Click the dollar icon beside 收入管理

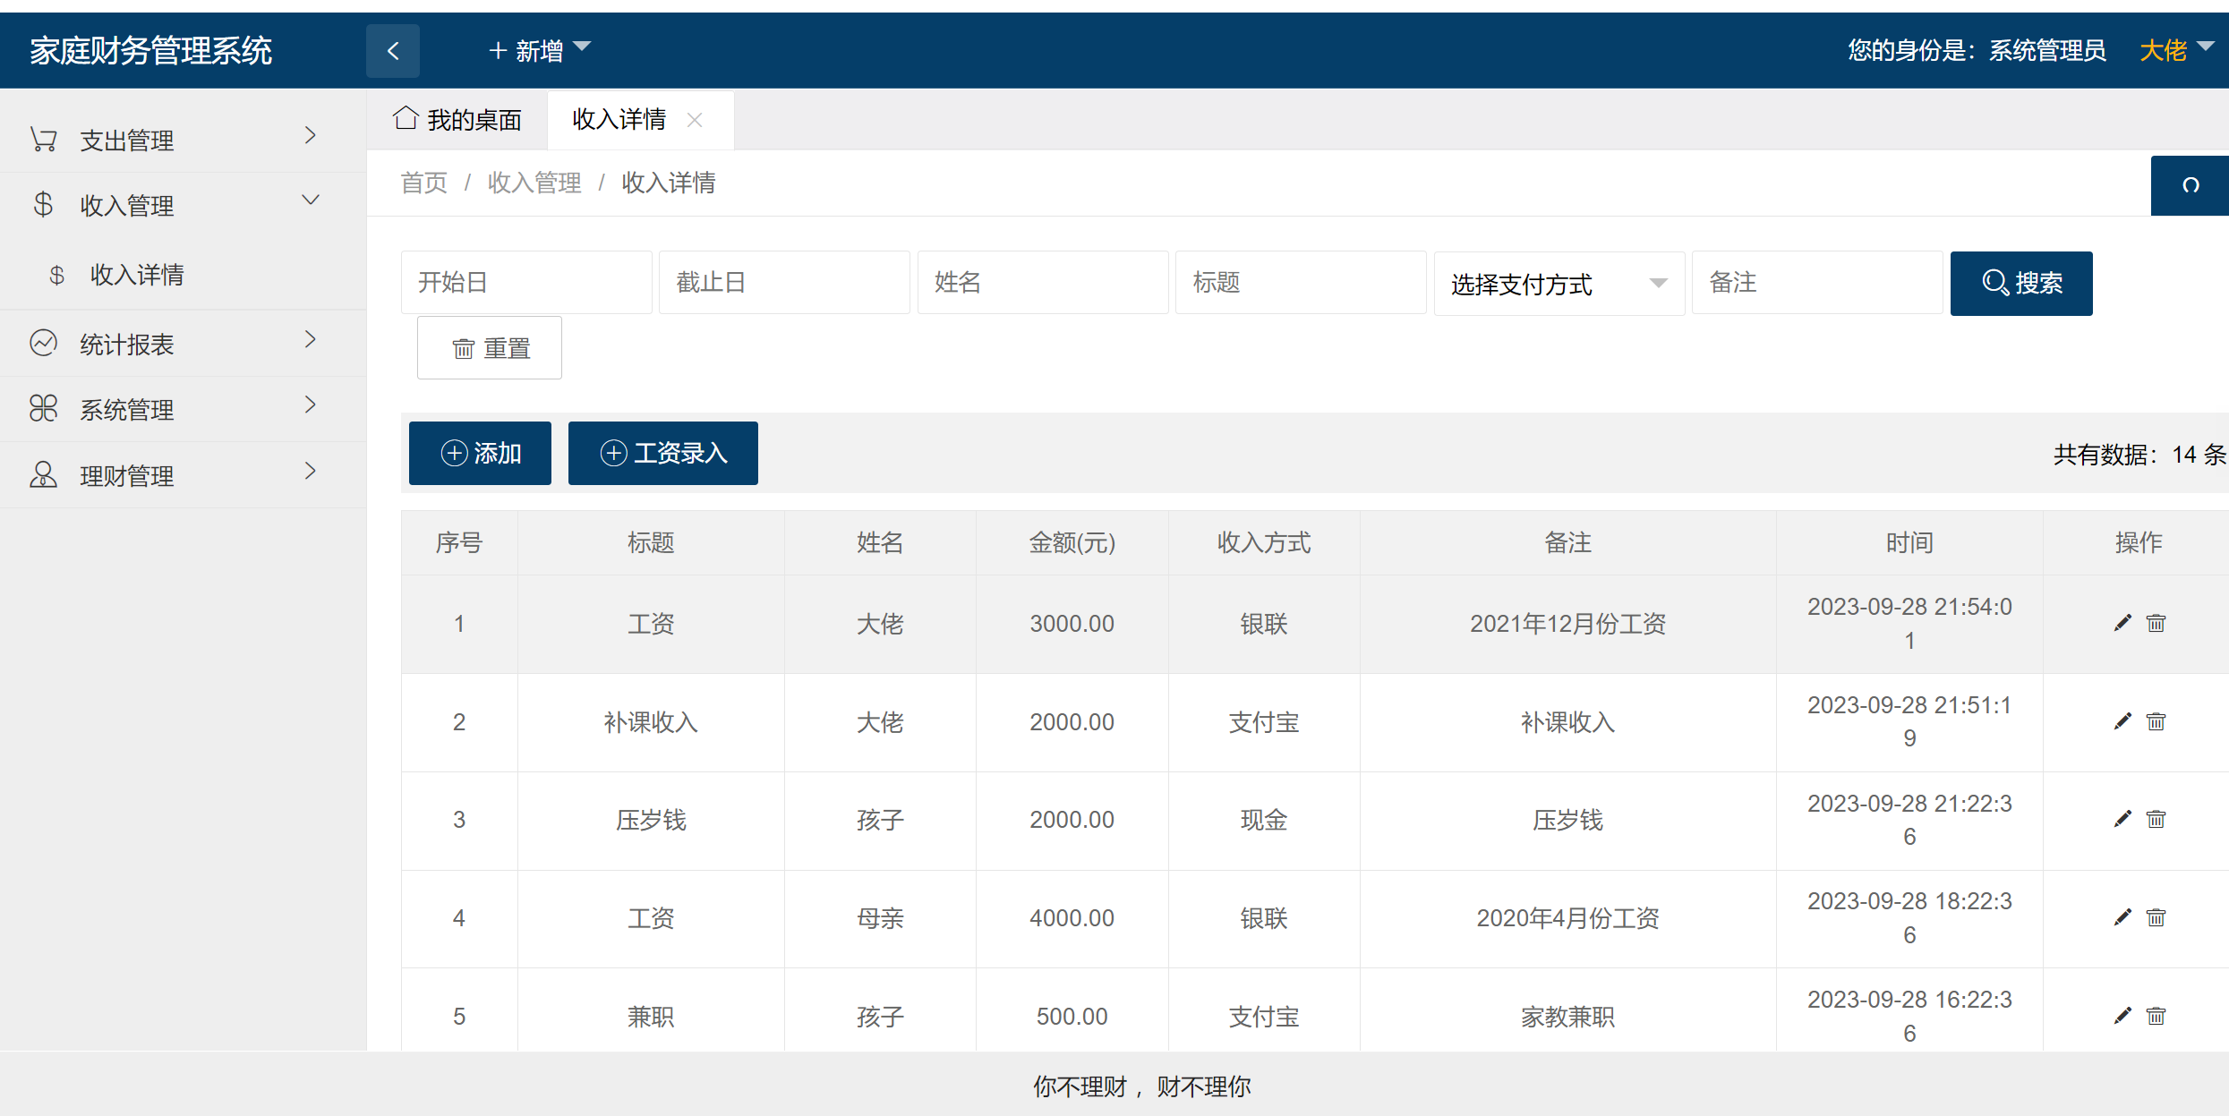(41, 204)
